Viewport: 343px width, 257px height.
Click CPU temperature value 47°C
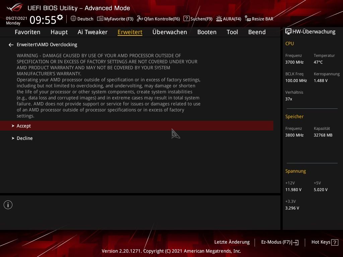click(x=318, y=62)
